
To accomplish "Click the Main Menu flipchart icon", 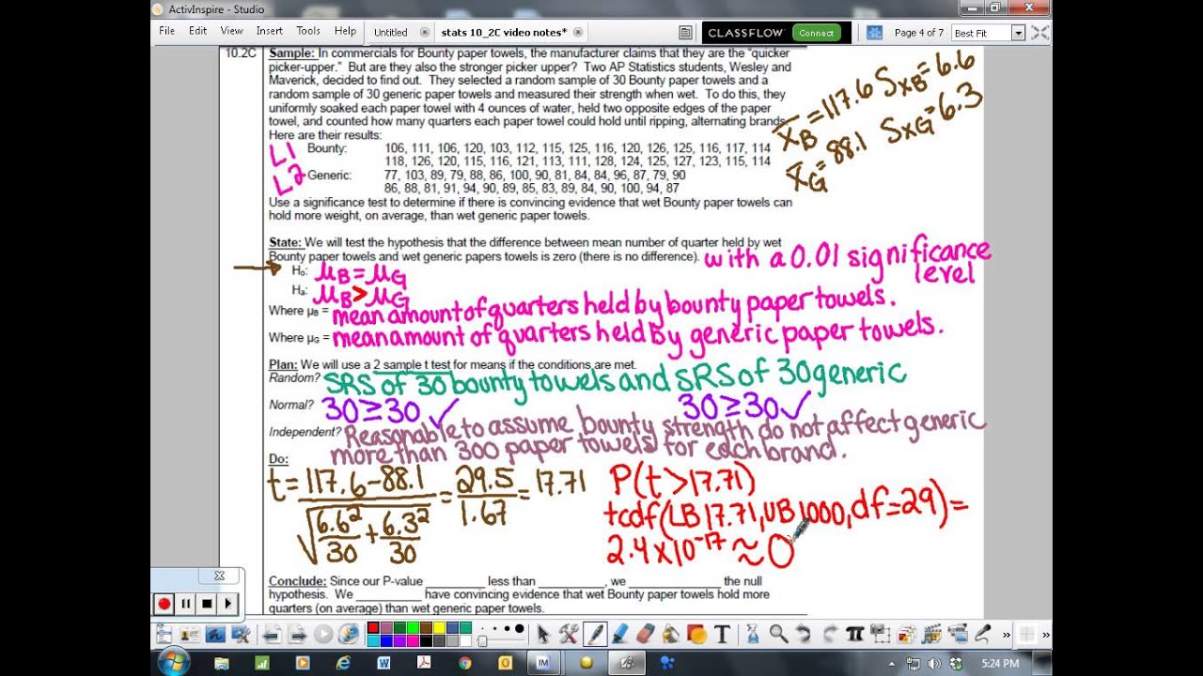I will click(164, 634).
